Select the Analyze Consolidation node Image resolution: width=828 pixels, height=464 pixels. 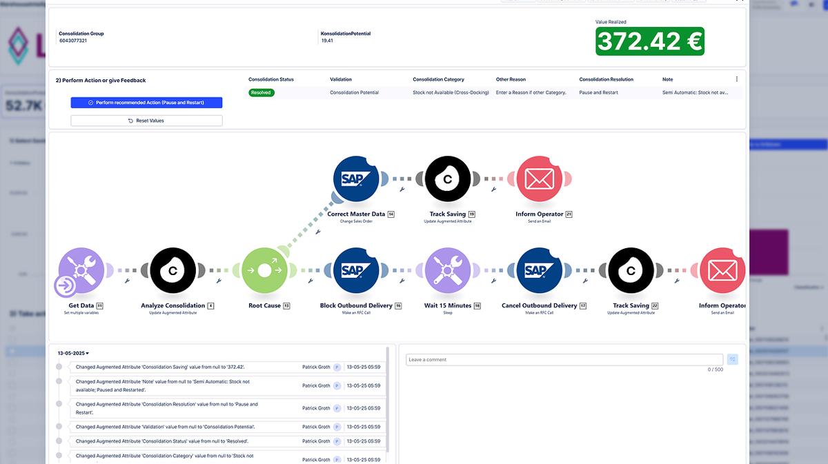click(x=172, y=271)
